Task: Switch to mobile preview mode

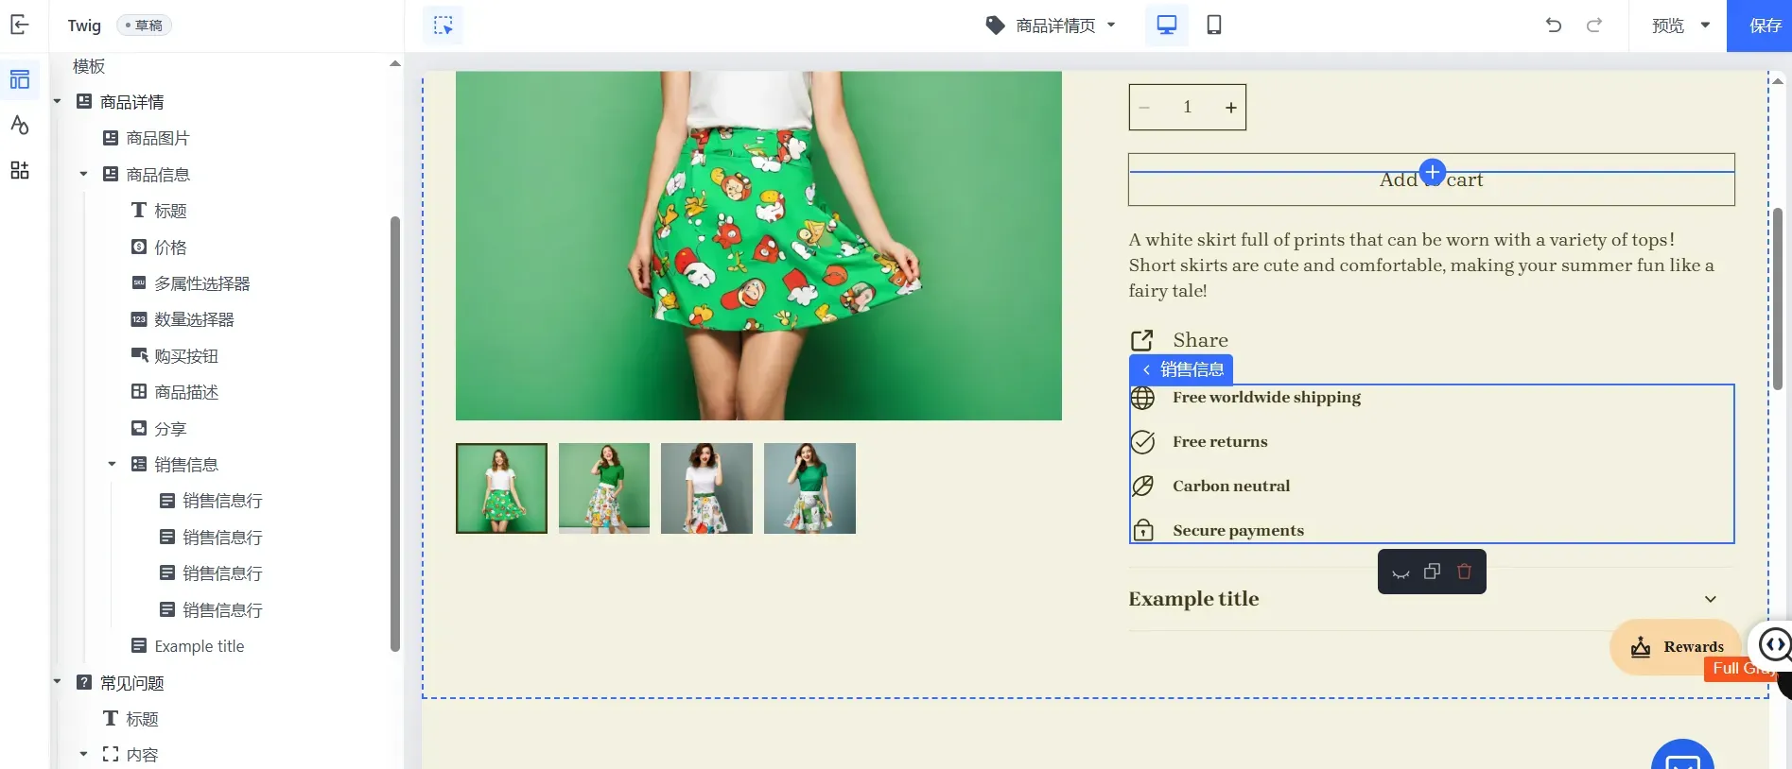Action: [x=1213, y=26]
